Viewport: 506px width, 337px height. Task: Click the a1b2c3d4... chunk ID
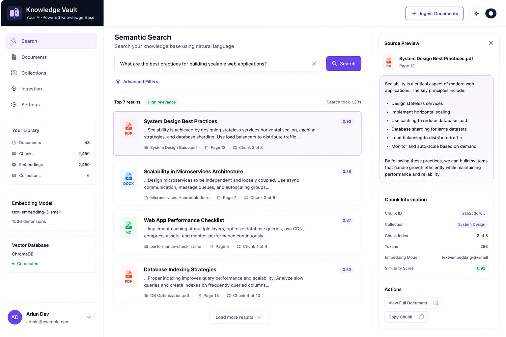coord(473,213)
